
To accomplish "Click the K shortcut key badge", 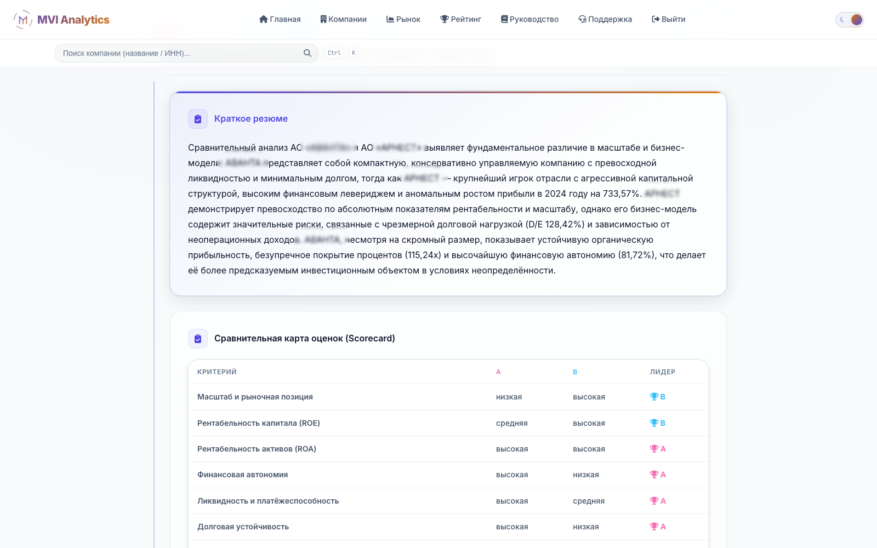I will [354, 53].
